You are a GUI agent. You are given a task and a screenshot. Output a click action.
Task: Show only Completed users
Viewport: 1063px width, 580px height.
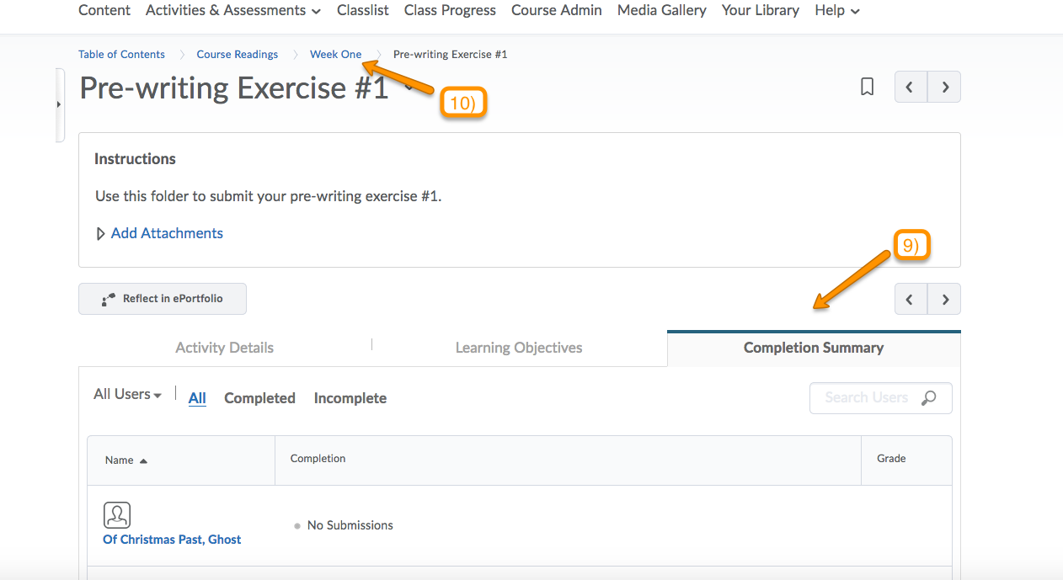pos(259,397)
